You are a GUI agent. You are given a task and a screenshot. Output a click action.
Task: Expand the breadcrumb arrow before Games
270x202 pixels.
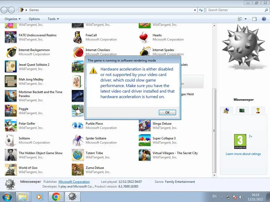[26, 10]
